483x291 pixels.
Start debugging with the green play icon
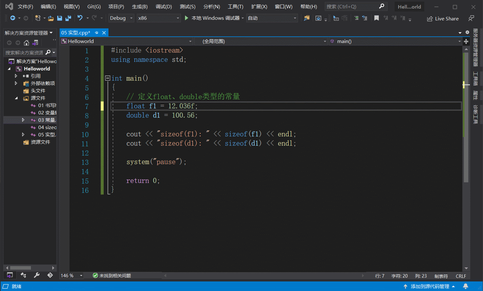point(187,18)
